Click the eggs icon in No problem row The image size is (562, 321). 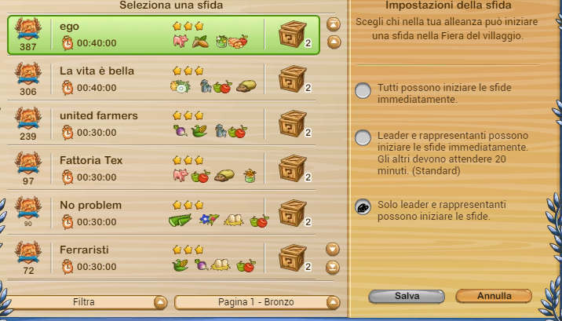(234, 220)
